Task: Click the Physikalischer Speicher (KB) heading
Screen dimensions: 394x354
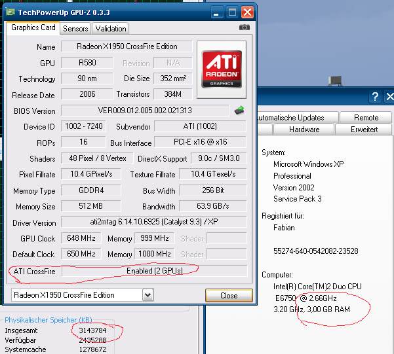Action: (x=49, y=320)
